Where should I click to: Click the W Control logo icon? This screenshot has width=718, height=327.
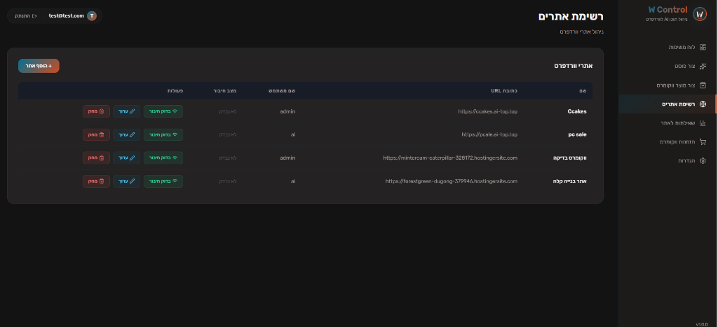coord(699,14)
